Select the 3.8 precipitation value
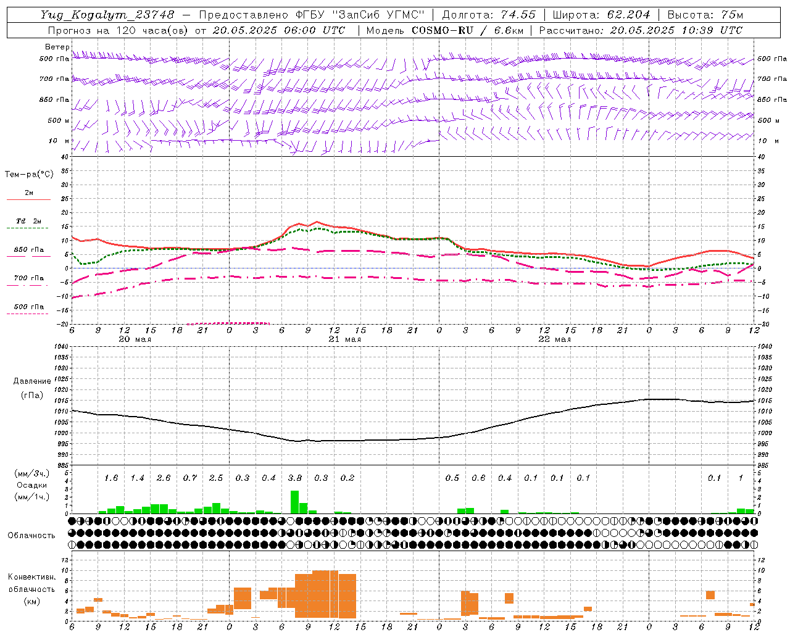 295,478
